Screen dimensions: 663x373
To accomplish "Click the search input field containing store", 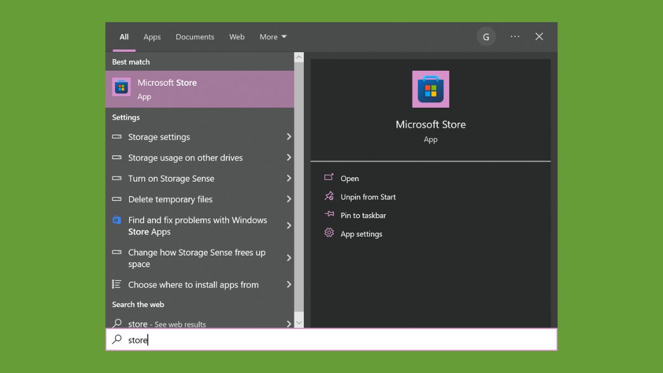I will pos(331,339).
